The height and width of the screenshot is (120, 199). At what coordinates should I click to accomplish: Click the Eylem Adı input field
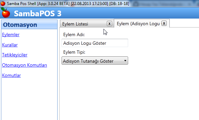point(95,43)
